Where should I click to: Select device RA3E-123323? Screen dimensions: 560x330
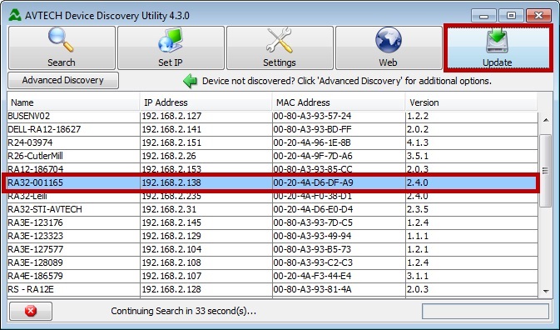click(272, 236)
